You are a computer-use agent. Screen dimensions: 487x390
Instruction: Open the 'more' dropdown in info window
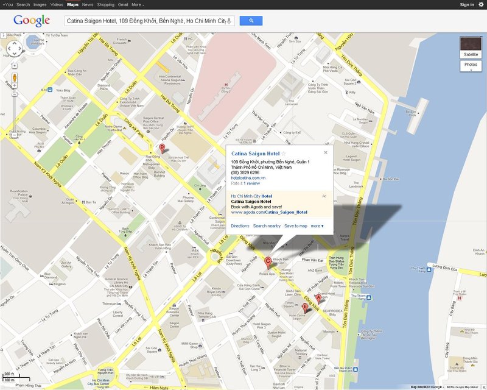[x=317, y=226]
